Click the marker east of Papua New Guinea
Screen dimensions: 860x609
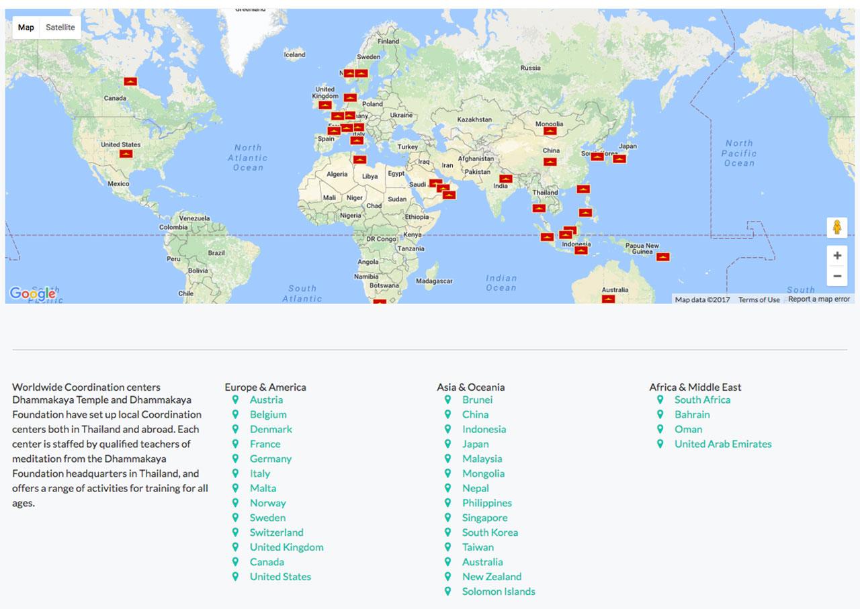(663, 256)
